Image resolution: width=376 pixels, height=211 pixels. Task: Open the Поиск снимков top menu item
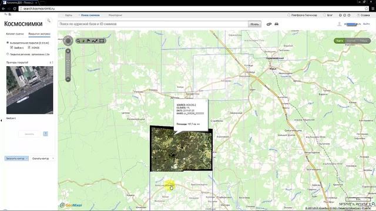(90, 15)
